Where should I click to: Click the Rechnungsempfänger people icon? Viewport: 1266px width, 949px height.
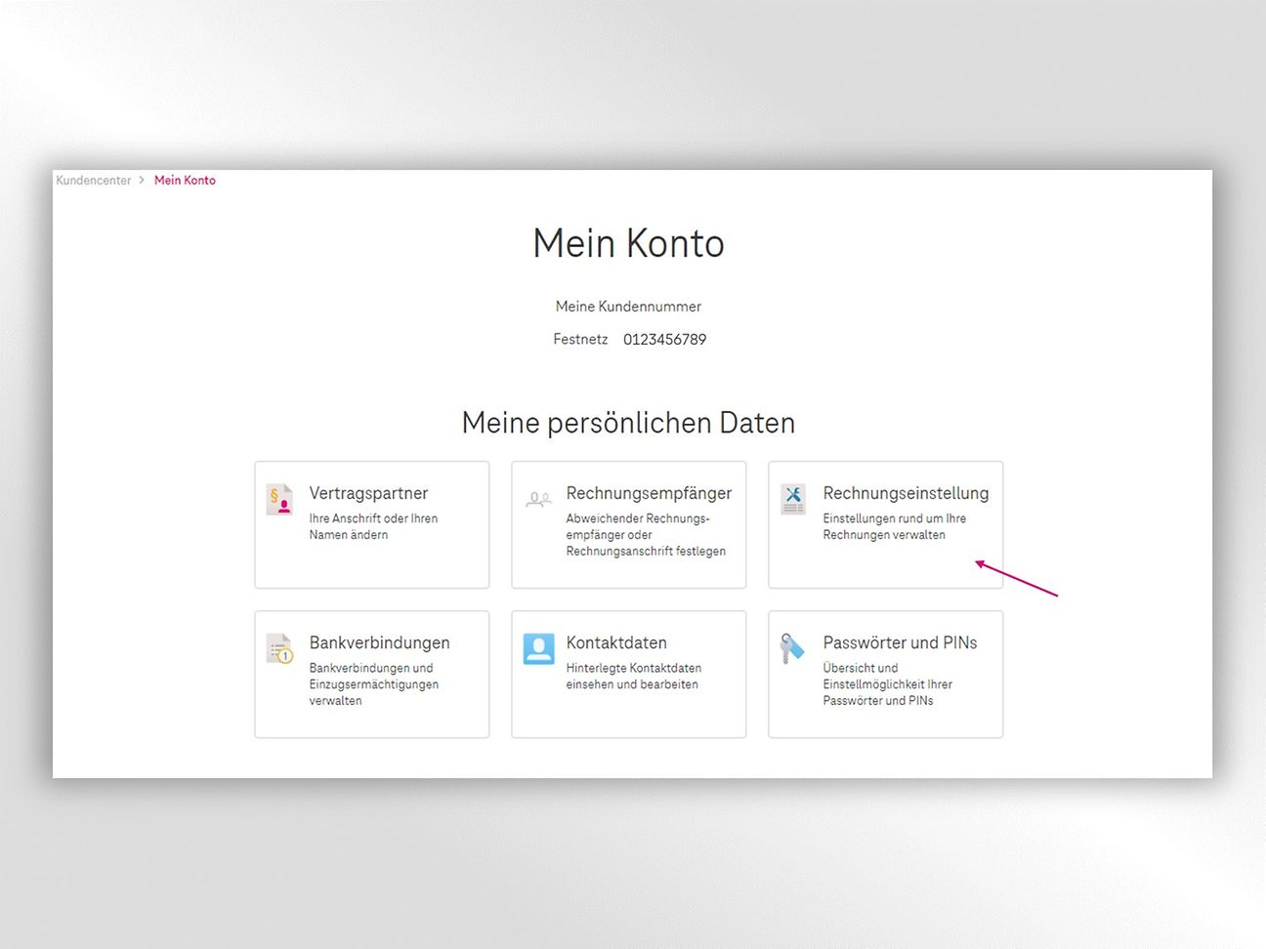tap(537, 500)
